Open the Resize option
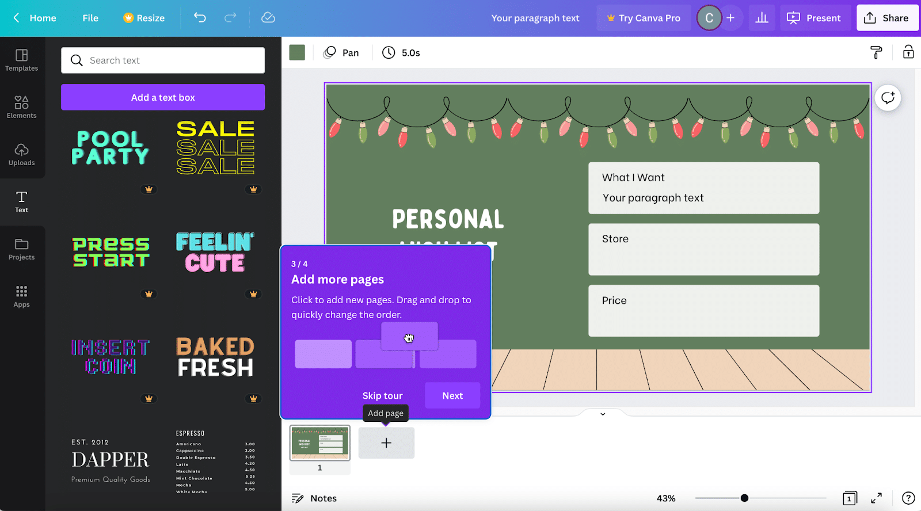Viewport: 921px width, 511px height. pos(144,18)
